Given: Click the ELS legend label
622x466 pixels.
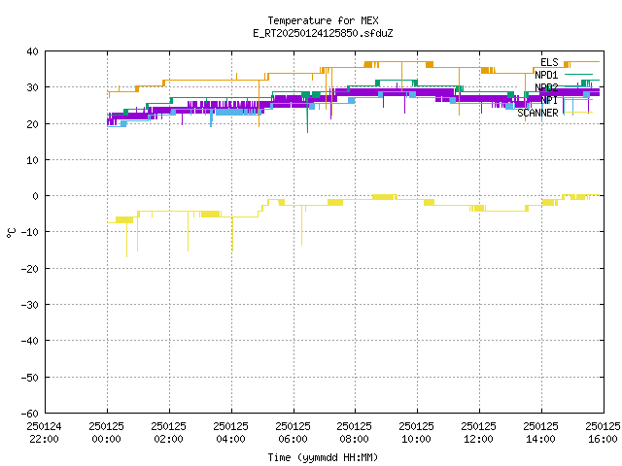Looking at the screenshot, I should point(549,62).
